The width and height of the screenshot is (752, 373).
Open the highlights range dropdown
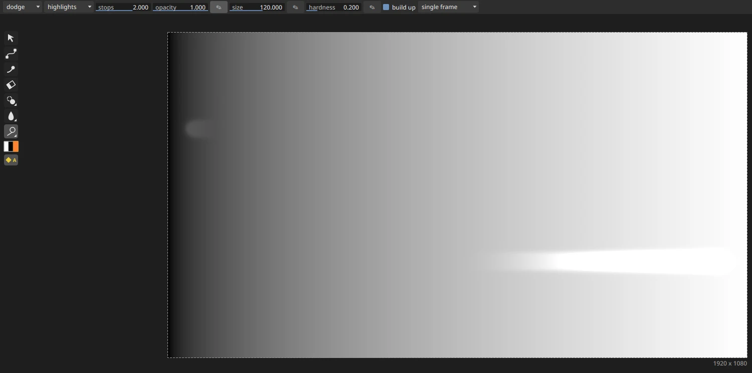tap(69, 7)
